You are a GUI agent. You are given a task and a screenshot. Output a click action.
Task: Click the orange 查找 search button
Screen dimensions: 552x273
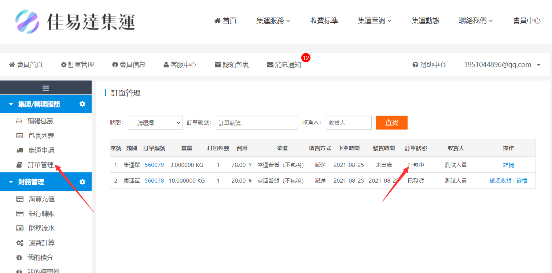pyautogui.click(x=391, y=123)
